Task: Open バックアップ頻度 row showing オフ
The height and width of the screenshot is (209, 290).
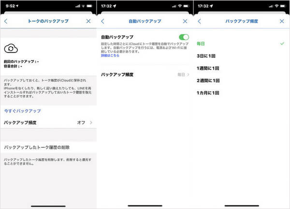Action: [48, 123]
